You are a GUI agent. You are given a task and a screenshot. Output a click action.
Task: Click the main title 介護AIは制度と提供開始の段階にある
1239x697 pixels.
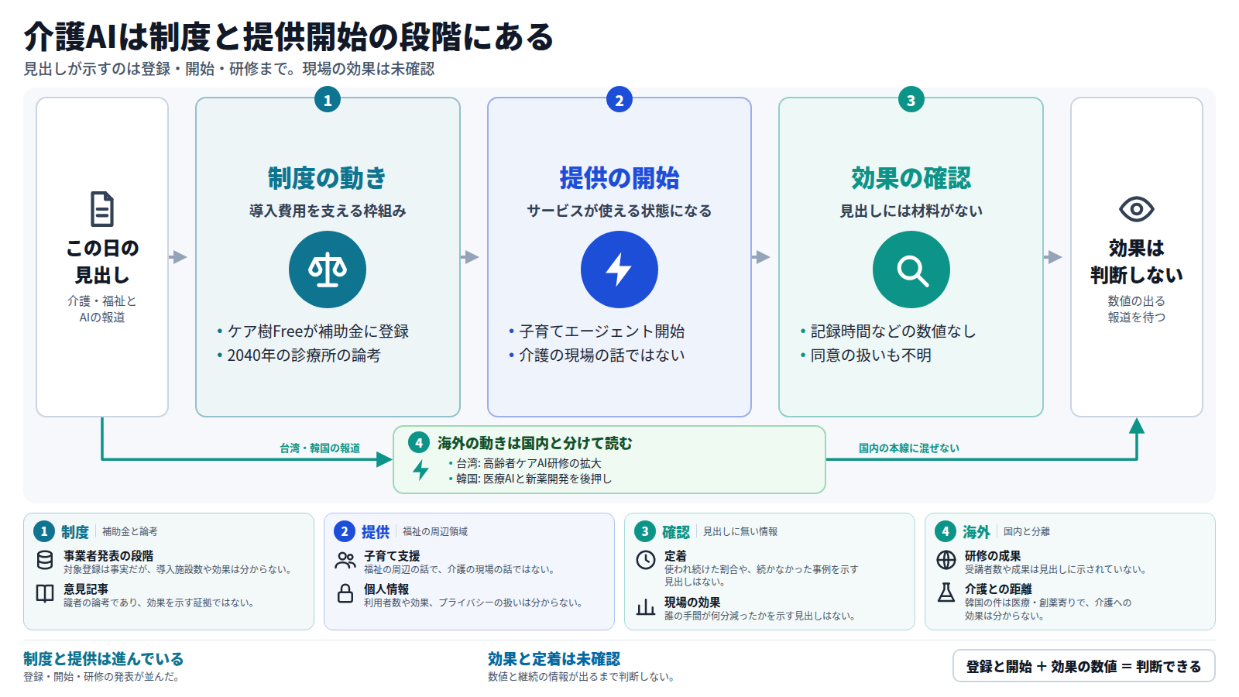(x=289, y=36)
